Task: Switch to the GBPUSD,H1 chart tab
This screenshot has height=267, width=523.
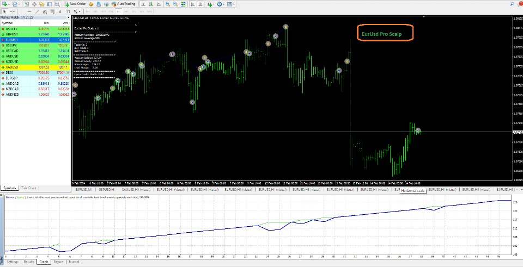Action: point(107,189)
